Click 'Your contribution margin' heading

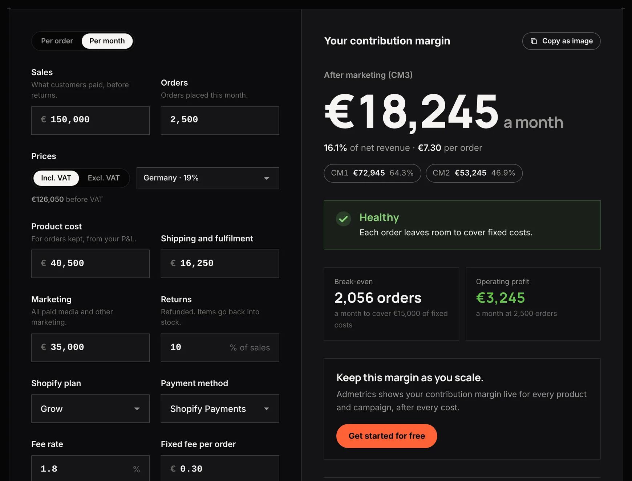[387, 41]
